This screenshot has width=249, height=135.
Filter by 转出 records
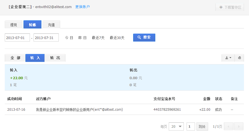click(x=55, y=58)
